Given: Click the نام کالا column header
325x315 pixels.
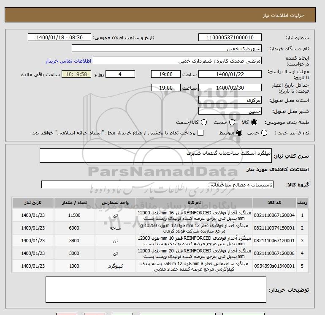Looking at the screenshot, I should coord(194,203).
